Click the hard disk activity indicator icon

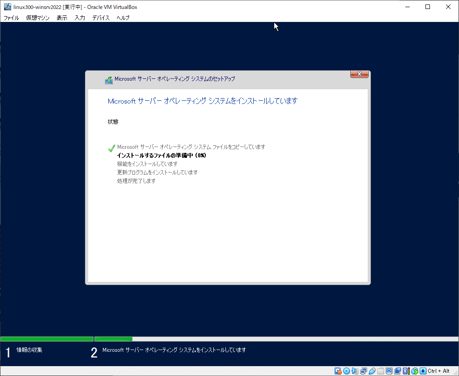click(x=338, y=371)
